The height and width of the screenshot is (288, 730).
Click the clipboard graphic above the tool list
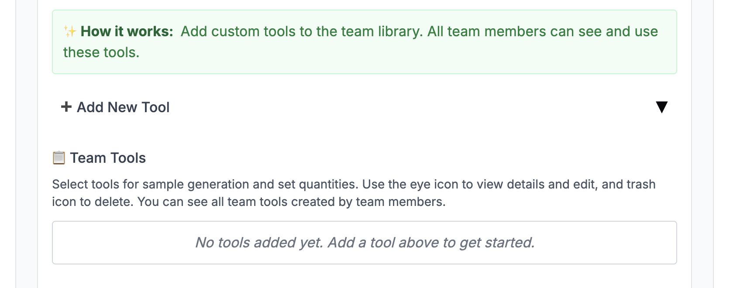(x=59, y=158)
